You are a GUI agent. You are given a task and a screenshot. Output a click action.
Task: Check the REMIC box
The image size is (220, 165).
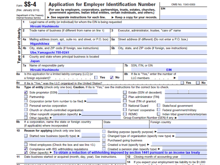(125, 114)
